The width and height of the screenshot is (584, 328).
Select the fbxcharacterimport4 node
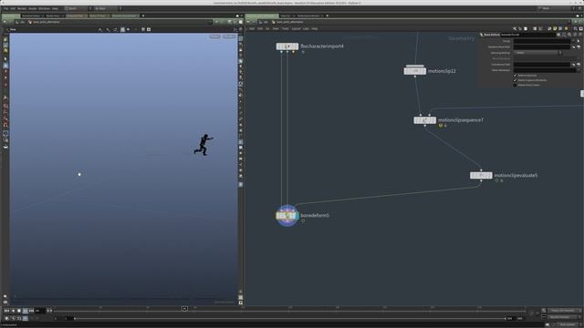(287, 46)
